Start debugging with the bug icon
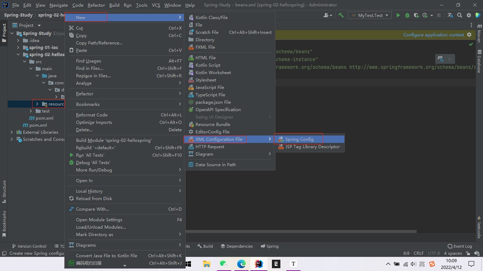 point(407,15)
